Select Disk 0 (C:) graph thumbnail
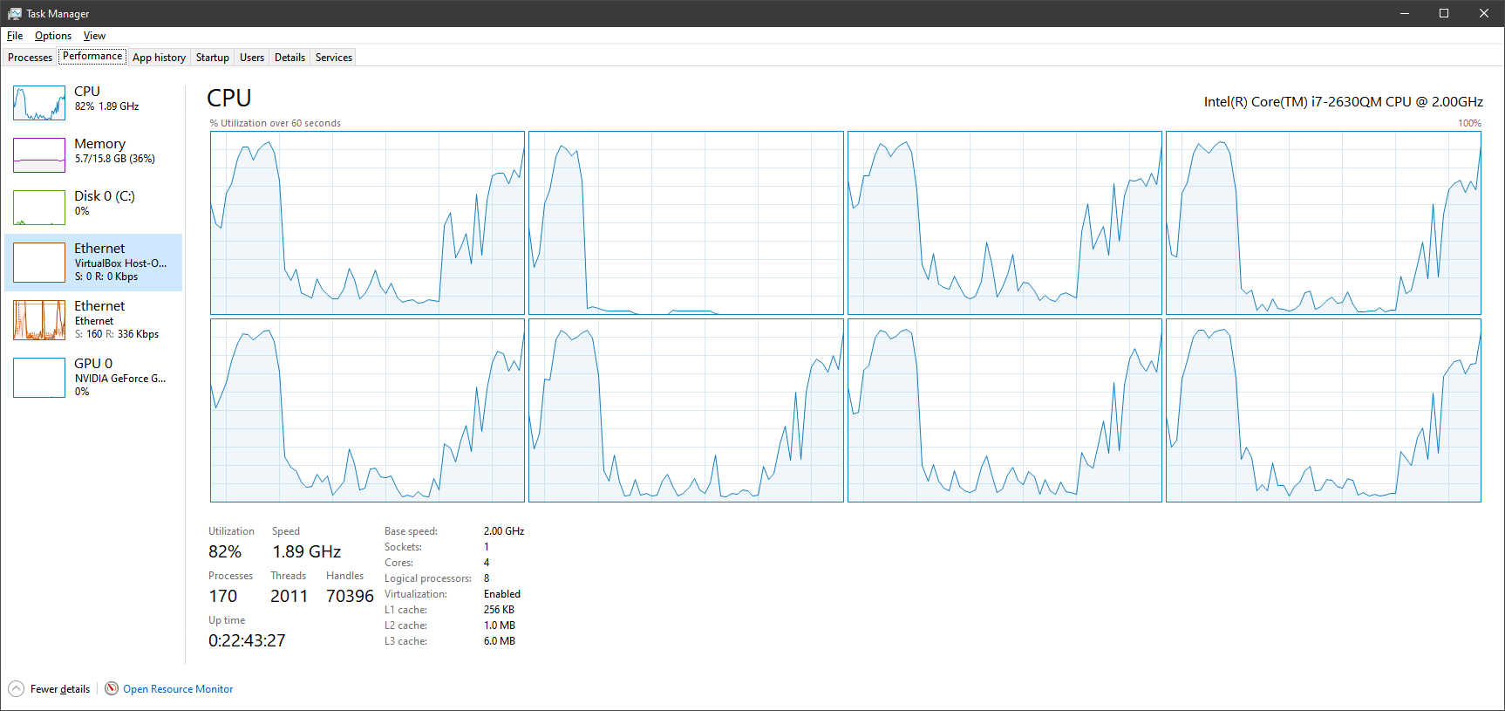The height and width of the screenshot is (711, 1505). pos(39,208)
